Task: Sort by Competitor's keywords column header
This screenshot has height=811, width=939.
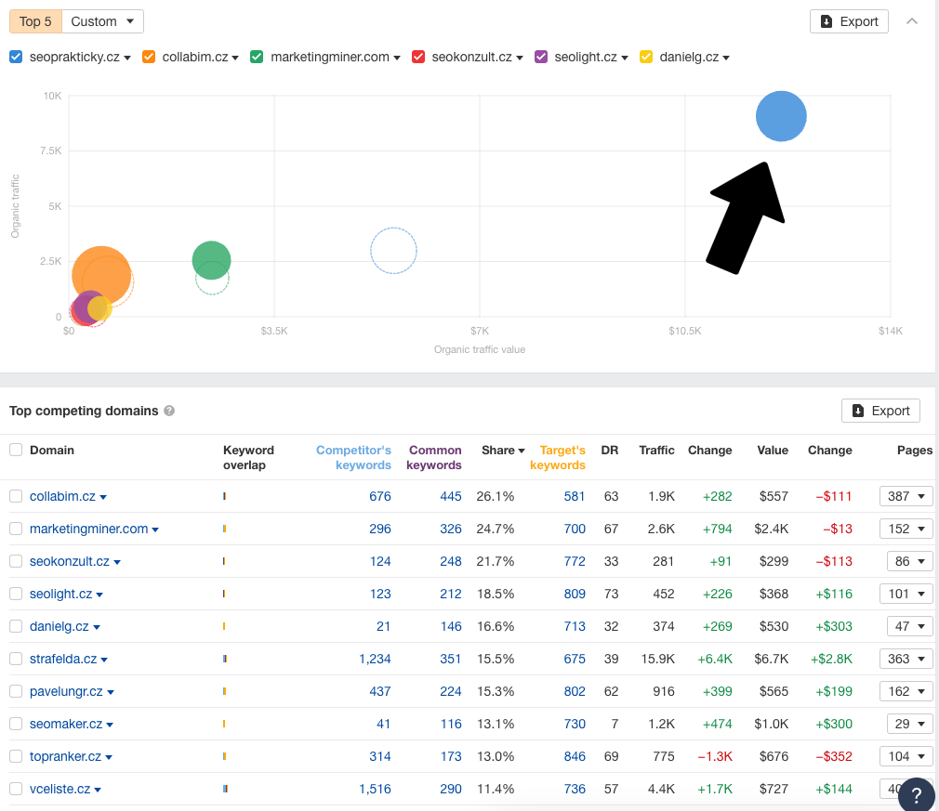Action: (353, 457)
